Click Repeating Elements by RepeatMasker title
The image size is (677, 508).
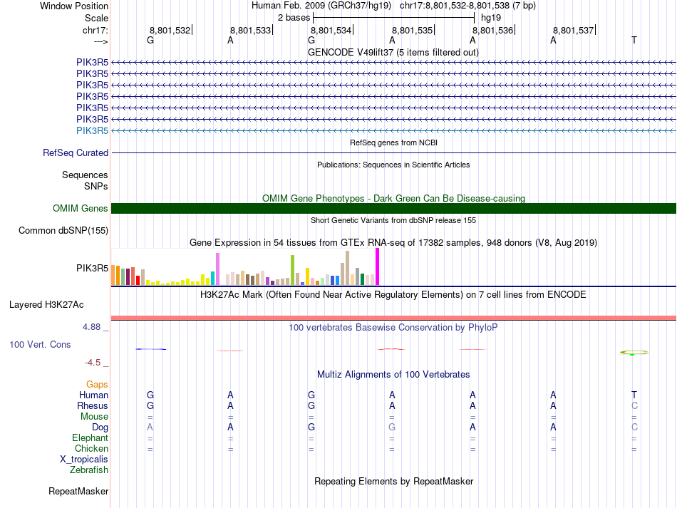[393, 481]
